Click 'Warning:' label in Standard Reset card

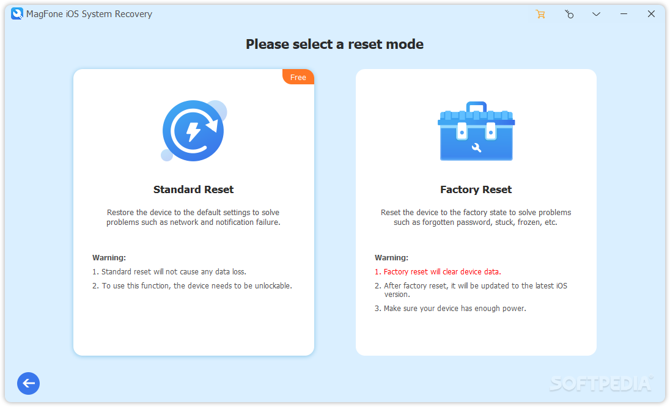tap(109, 257)
